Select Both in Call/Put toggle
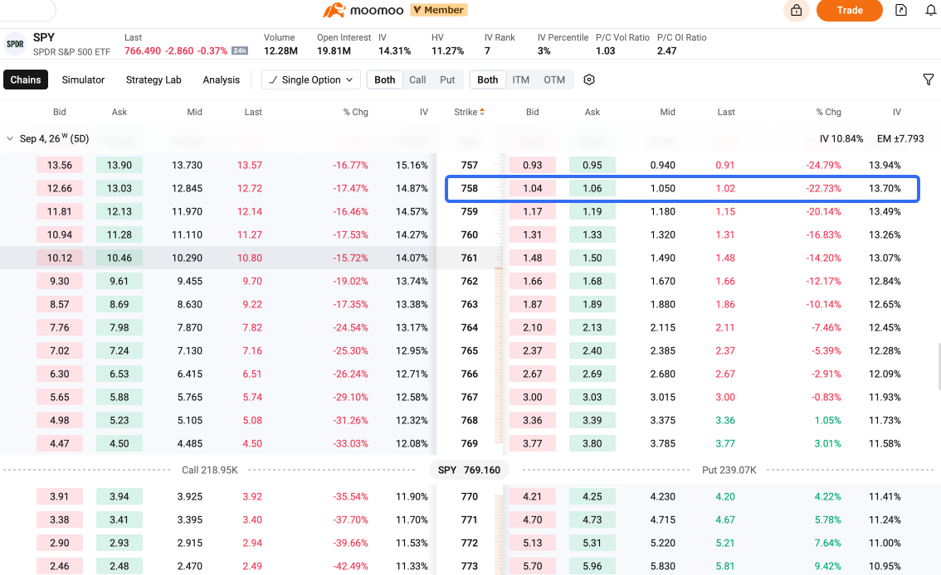The height and width of the screenshot is (575, 941). (385, 80)
